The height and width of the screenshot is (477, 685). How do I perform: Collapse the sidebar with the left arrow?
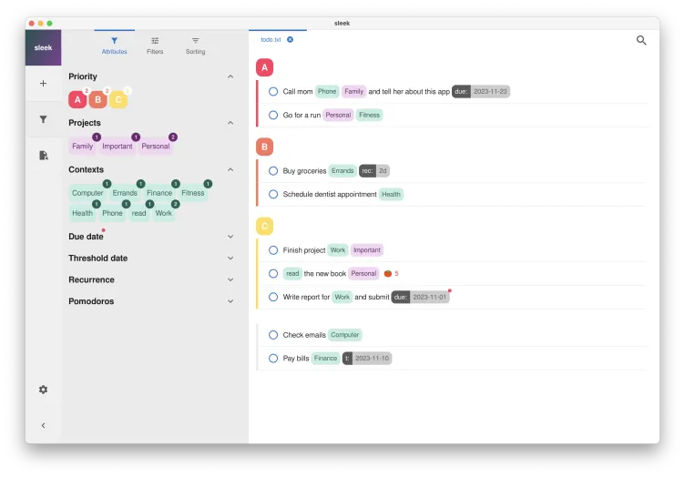point(43,425)
